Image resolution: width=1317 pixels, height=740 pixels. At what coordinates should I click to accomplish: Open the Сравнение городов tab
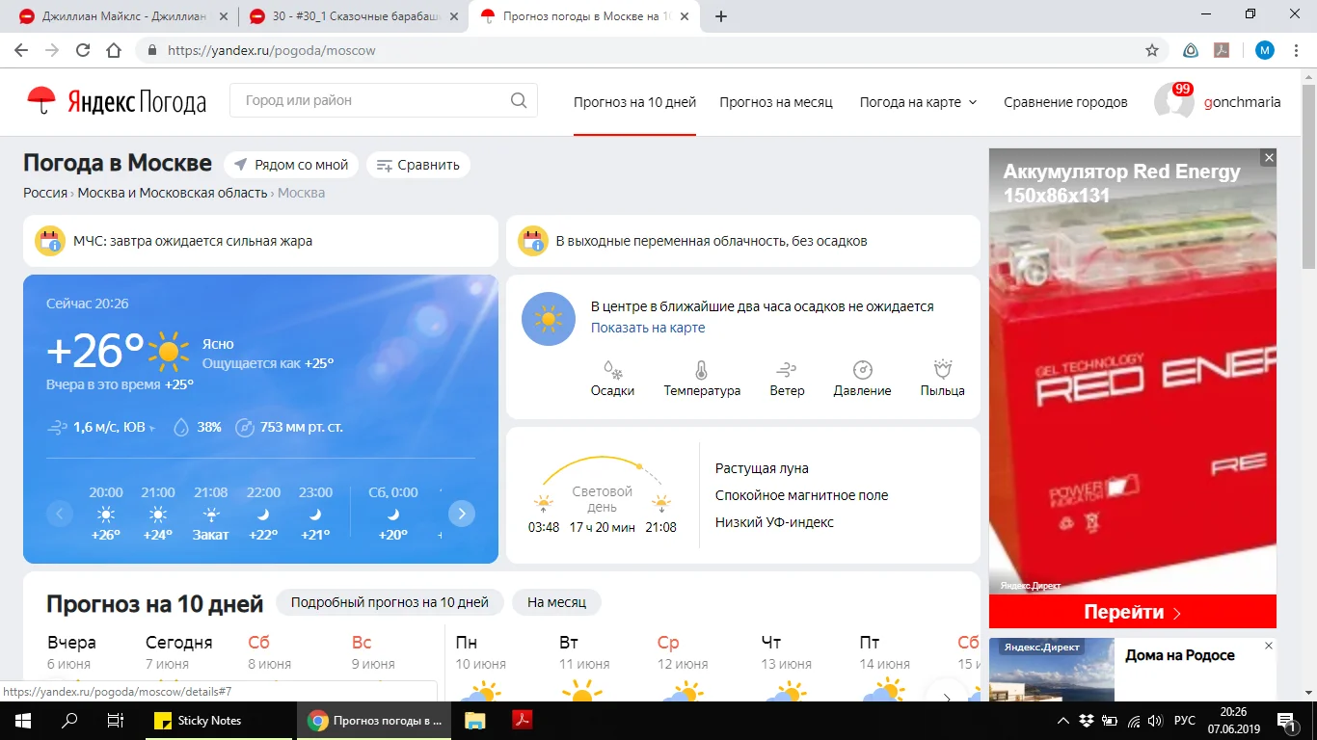pos(1065,102)
